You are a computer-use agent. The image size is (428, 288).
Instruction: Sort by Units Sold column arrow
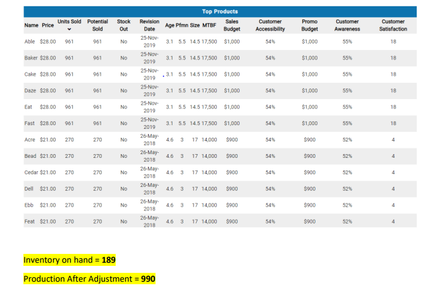pyautogui.click(x=70, y=29)
